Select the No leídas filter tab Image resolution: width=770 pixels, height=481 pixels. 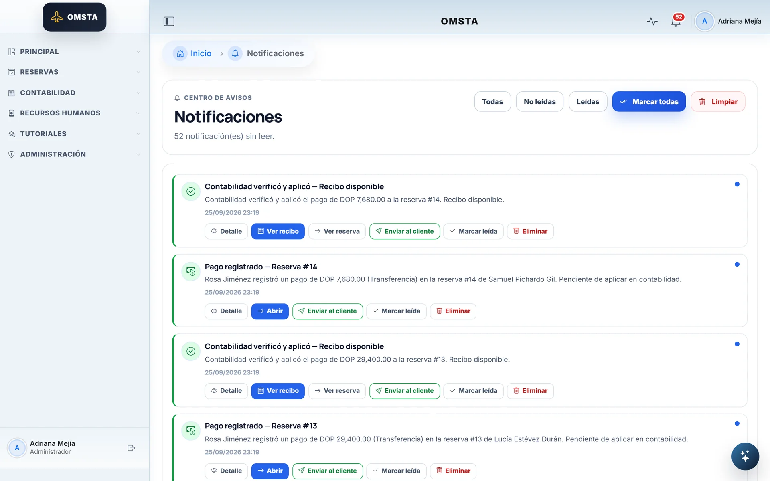(x=539, y=102)
